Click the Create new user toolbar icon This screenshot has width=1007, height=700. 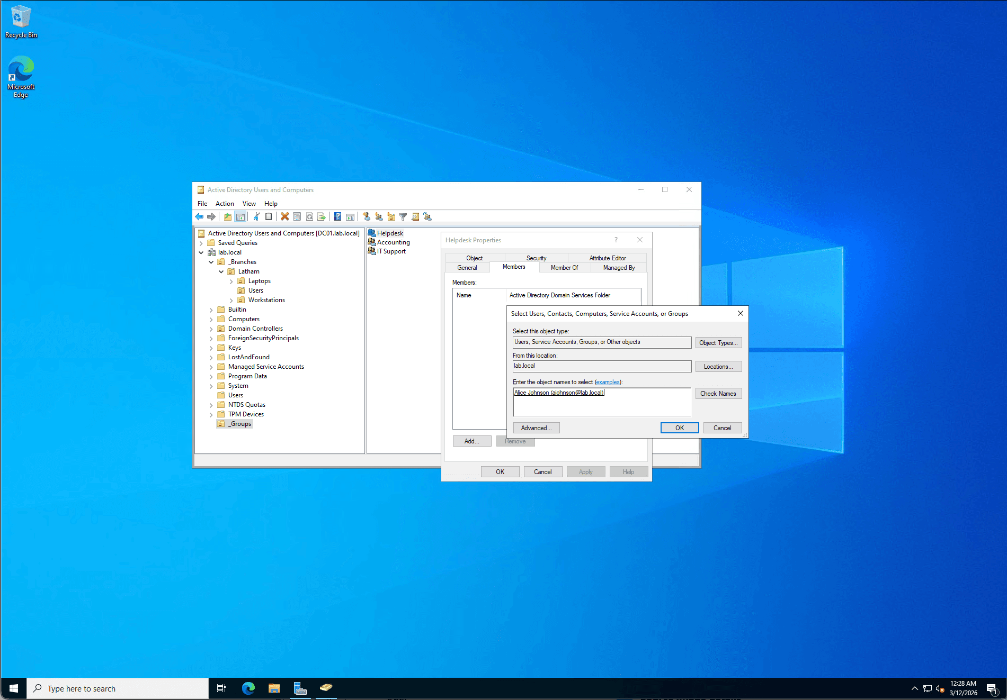(366, 216)
